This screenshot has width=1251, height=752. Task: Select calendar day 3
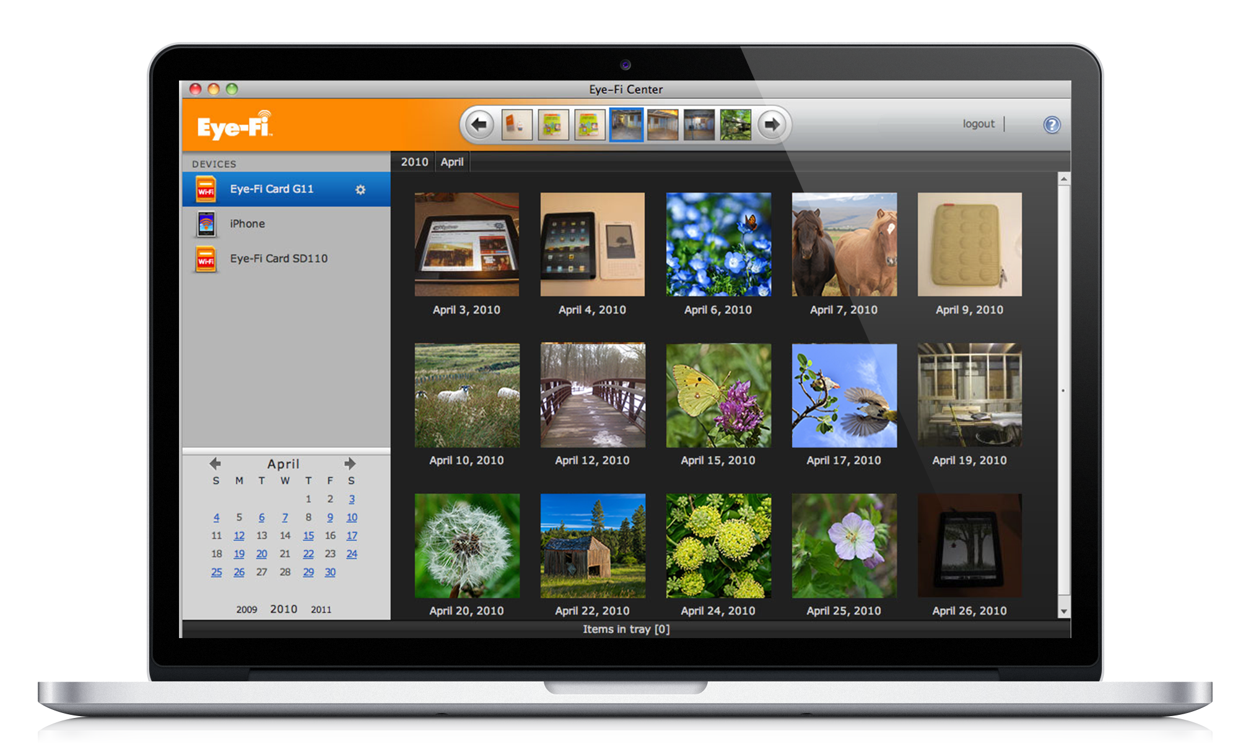point(352,499)
